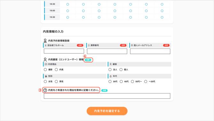The image size is (214, 121).
Task: Click the 内見理由 field header text
Action: (52, 64)
